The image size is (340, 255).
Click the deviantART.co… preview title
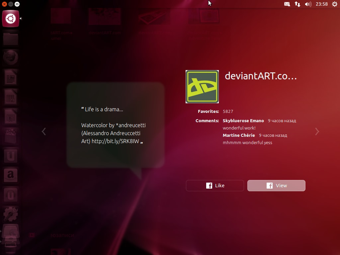click(x=261, y=76)
